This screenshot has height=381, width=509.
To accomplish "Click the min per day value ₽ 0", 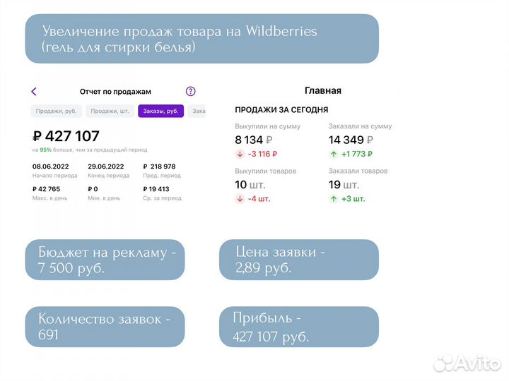I will (x=93, y=189).
